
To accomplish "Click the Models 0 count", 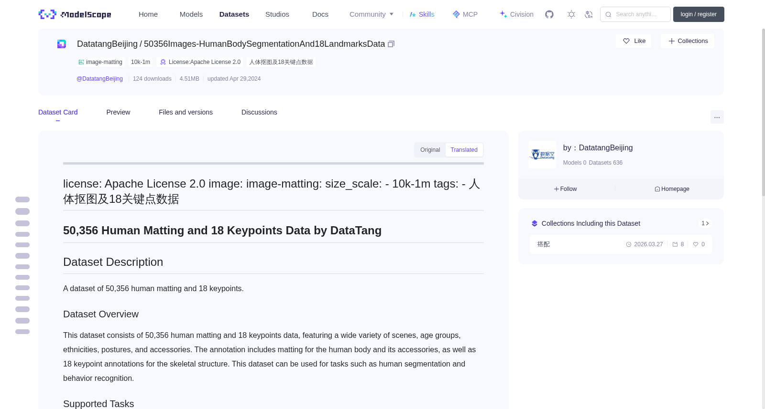I will pos(575,163).
